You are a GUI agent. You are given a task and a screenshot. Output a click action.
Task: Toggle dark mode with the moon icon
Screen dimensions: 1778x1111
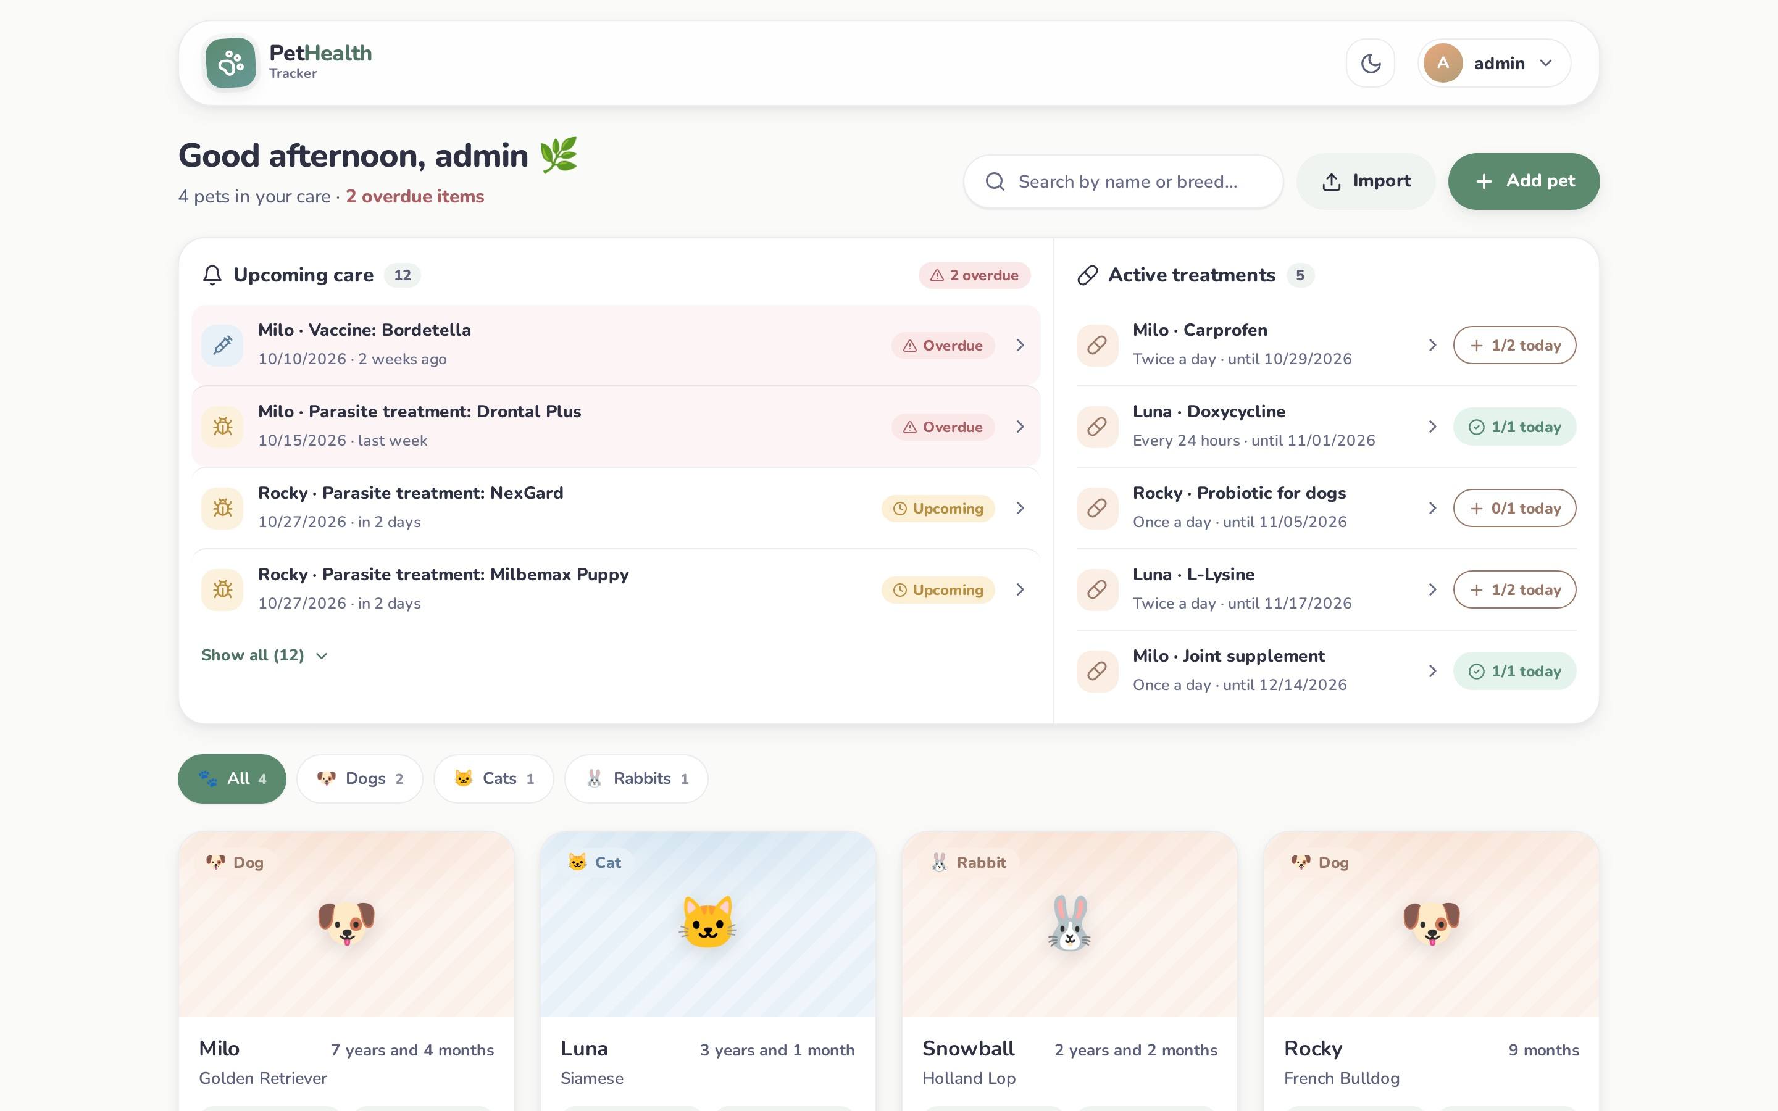pos(1371,63)
